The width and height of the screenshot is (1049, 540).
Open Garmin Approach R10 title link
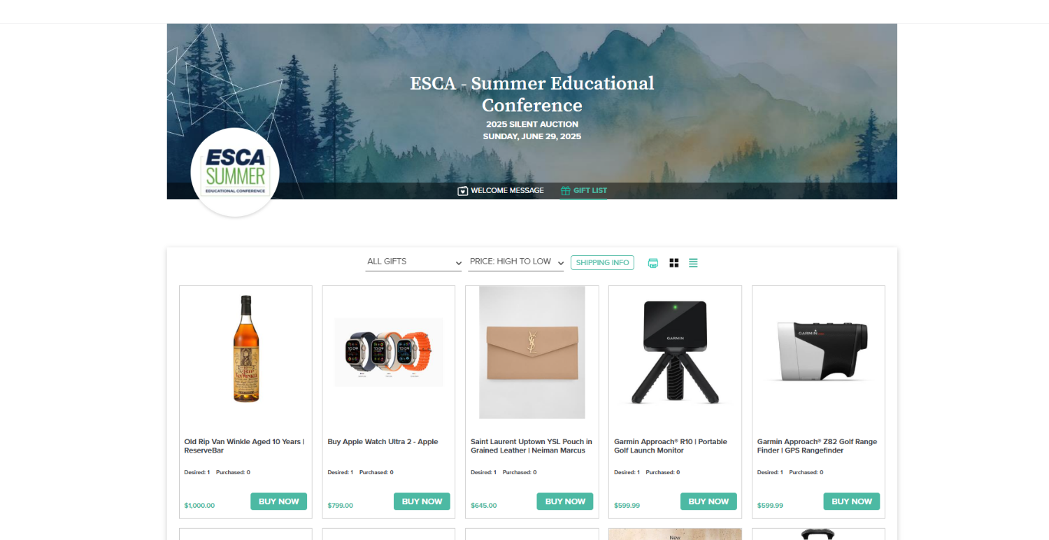671,446
